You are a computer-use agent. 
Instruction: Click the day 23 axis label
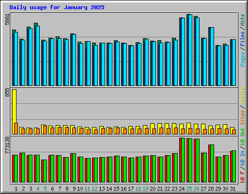[x=174, y=189]
